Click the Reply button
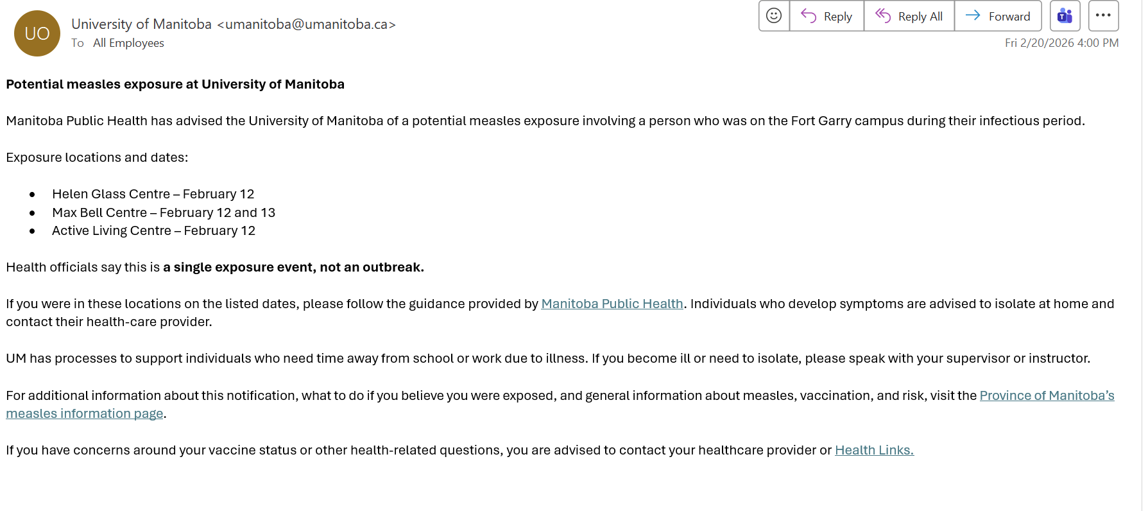 point(827,16)
